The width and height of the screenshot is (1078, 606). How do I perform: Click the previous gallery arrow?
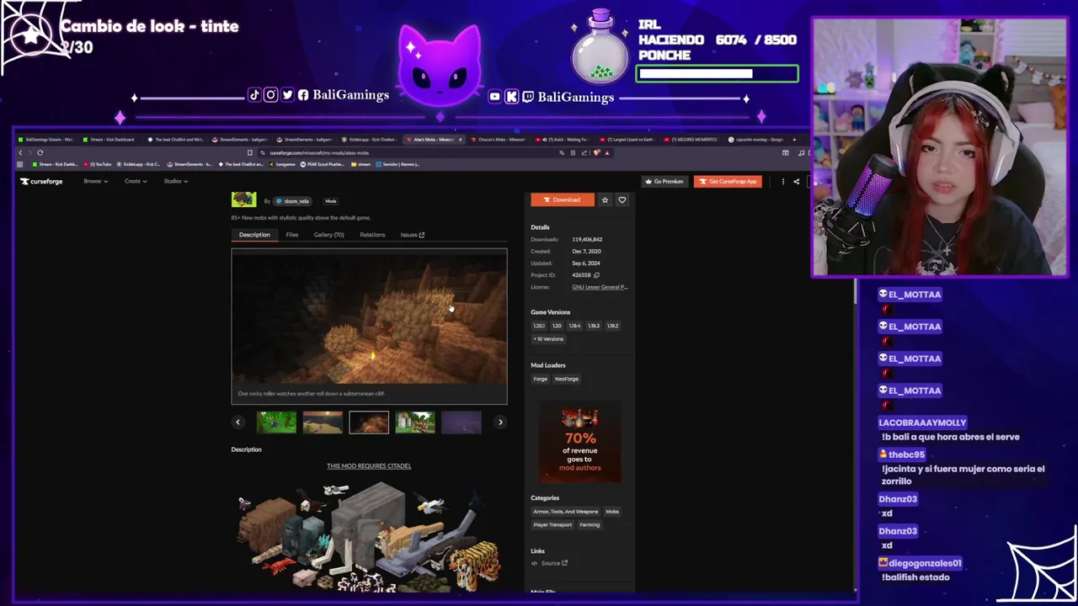click(237, 423)
